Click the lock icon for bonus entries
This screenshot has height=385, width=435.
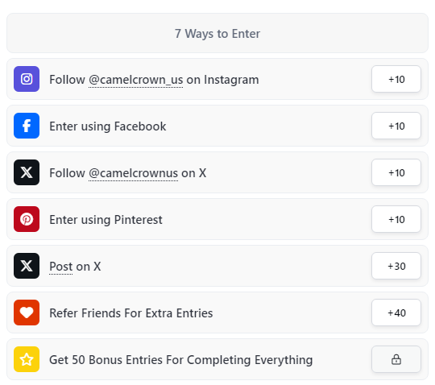coord(396,359)
